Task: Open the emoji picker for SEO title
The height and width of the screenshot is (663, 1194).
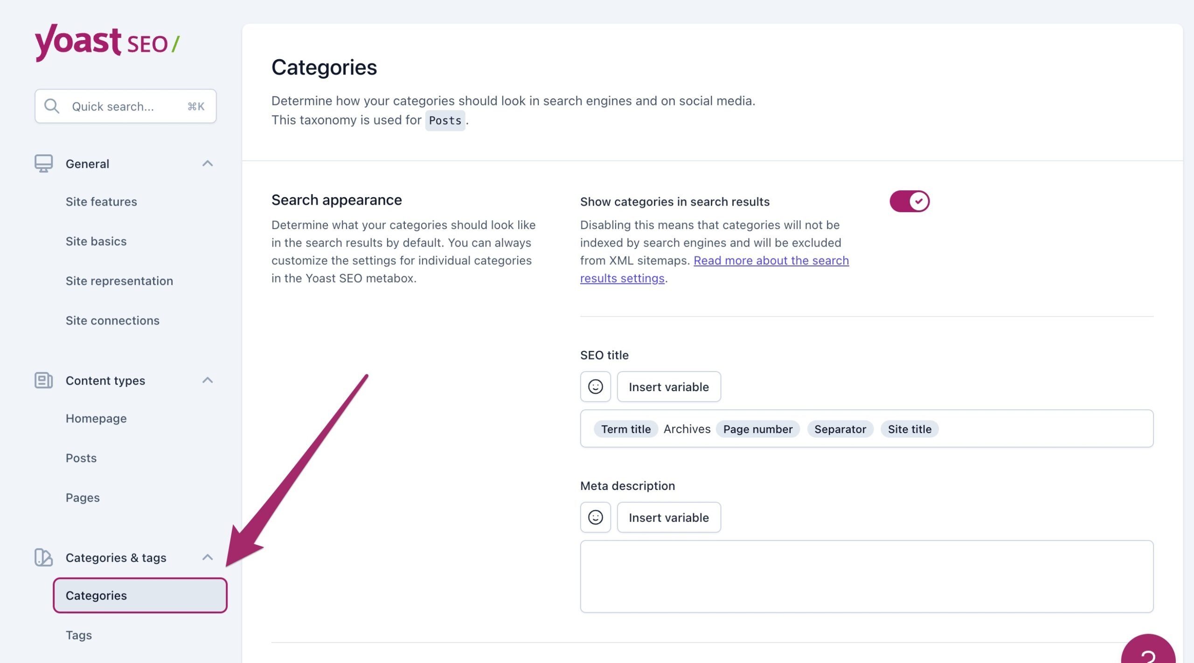Action: (595, 386)
